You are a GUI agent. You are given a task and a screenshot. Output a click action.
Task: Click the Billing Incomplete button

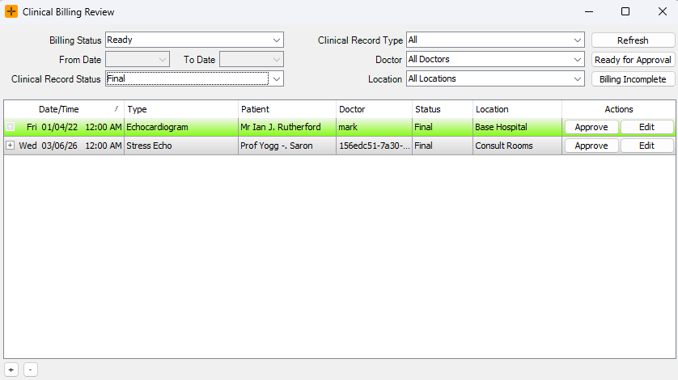tap(633, 79)
